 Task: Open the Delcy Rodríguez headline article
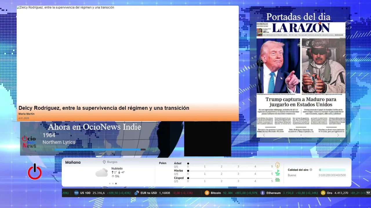coord(104,108)
